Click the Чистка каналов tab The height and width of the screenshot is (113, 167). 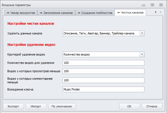point(131,13)
